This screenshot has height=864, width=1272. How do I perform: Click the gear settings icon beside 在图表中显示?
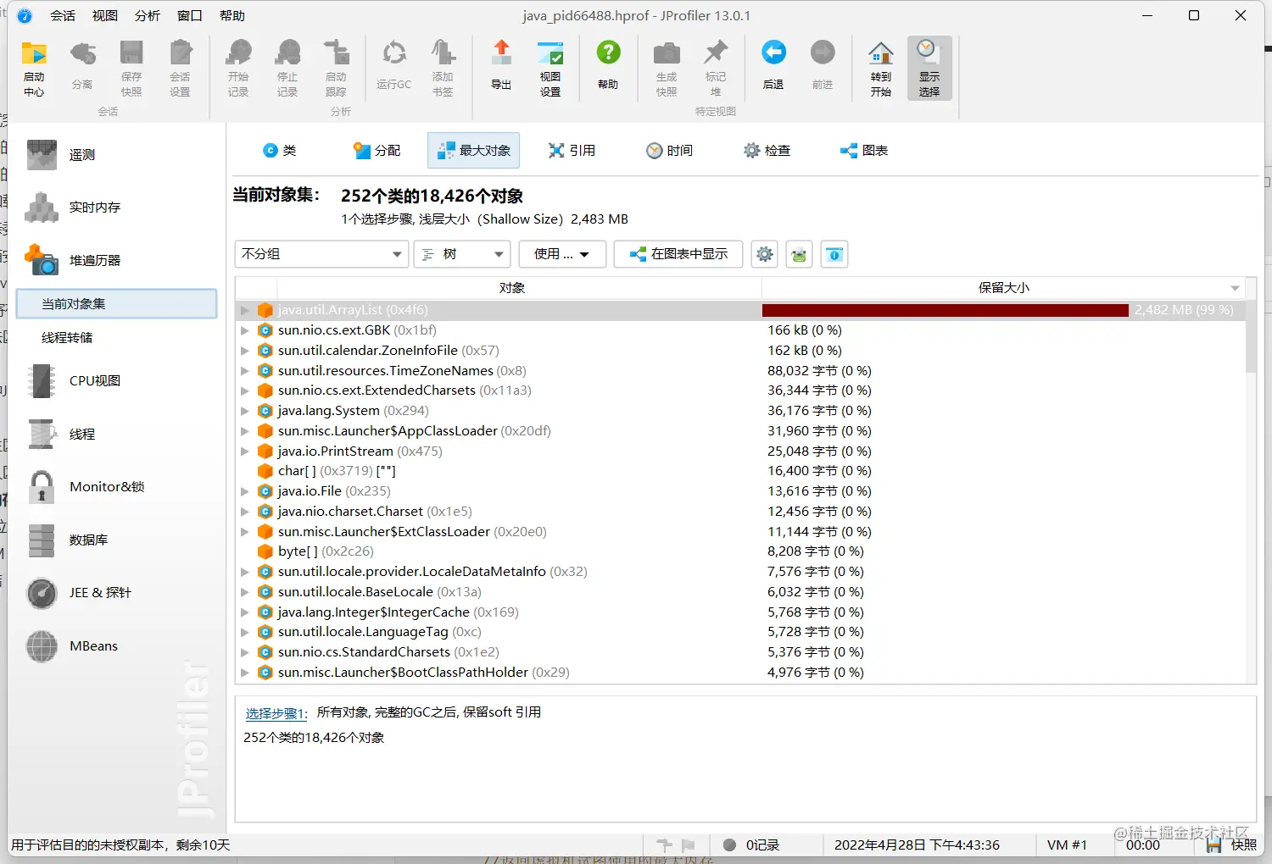click(765, 254)
